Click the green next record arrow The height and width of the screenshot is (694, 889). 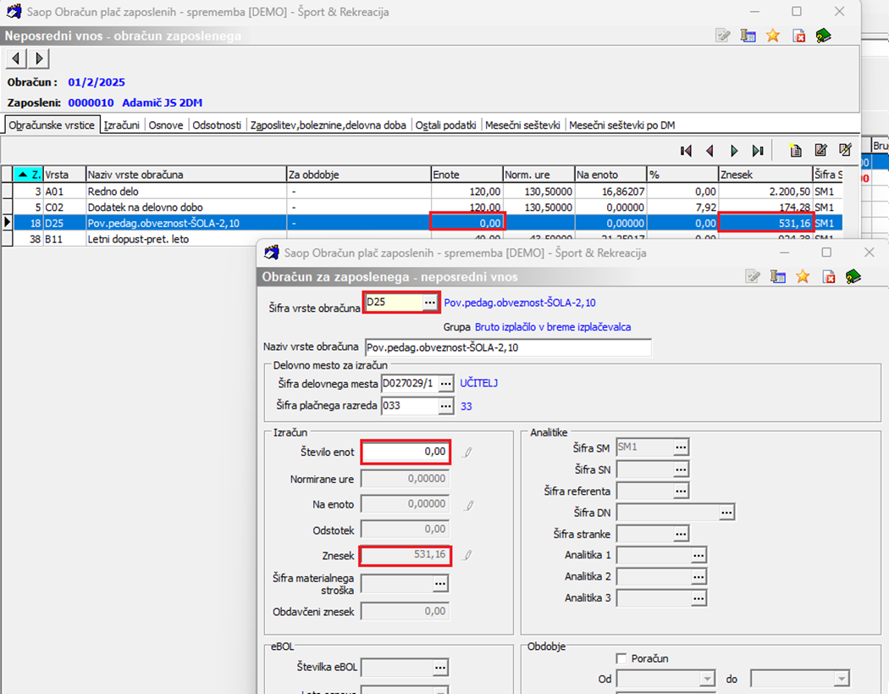pyautogui.click(x=734, y=151)
